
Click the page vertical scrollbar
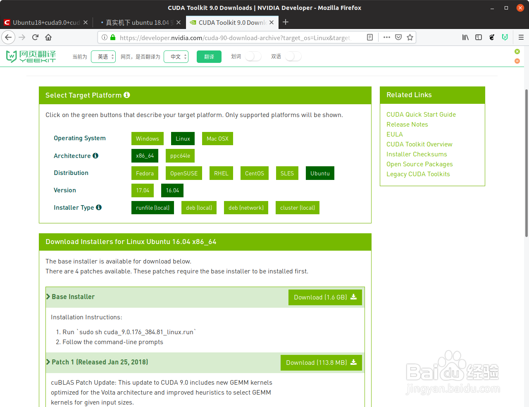tap(526, 163)
